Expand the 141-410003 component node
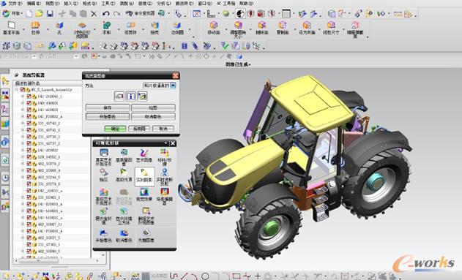Image resolution: width=462 pixels, height=280 pixels. click(x=23, y=110)
